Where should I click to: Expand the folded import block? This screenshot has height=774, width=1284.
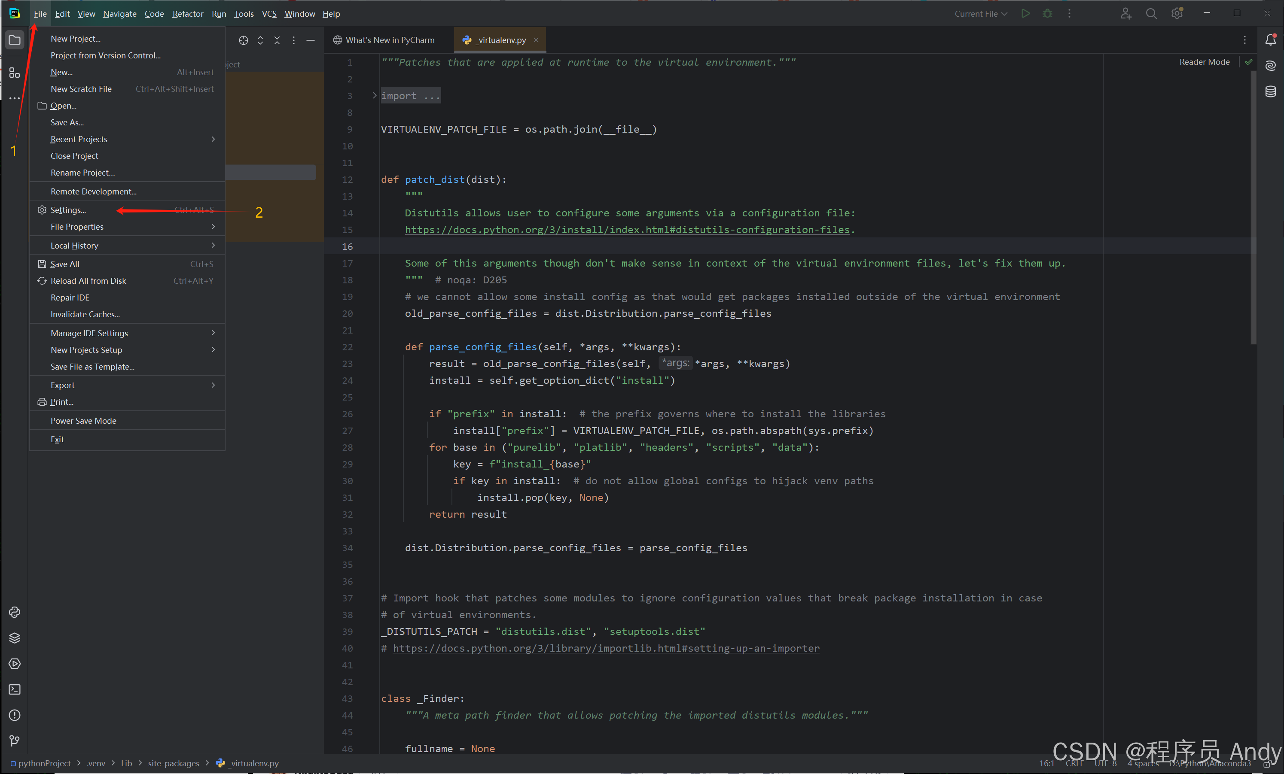(x=374, y=95)
